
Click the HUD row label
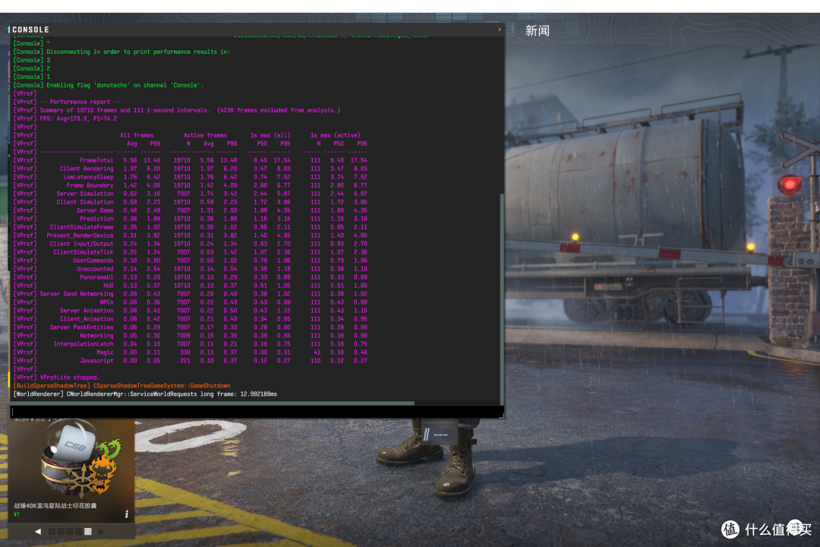coord(109,286)
